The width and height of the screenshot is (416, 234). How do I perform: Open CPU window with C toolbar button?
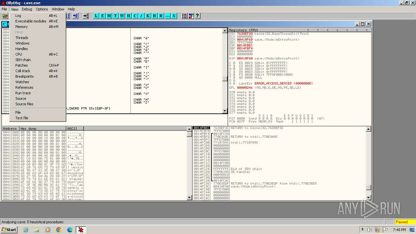tap(135, 16)
